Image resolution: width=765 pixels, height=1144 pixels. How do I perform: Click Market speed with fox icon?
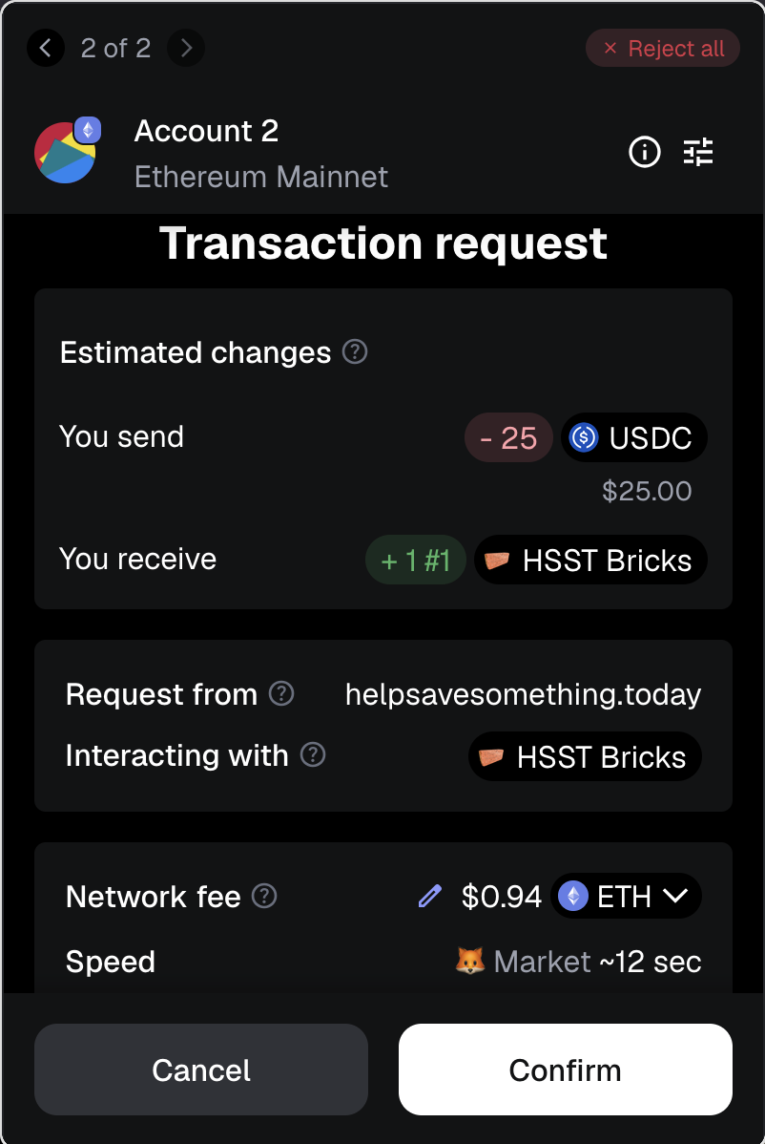tap(524, 961)
